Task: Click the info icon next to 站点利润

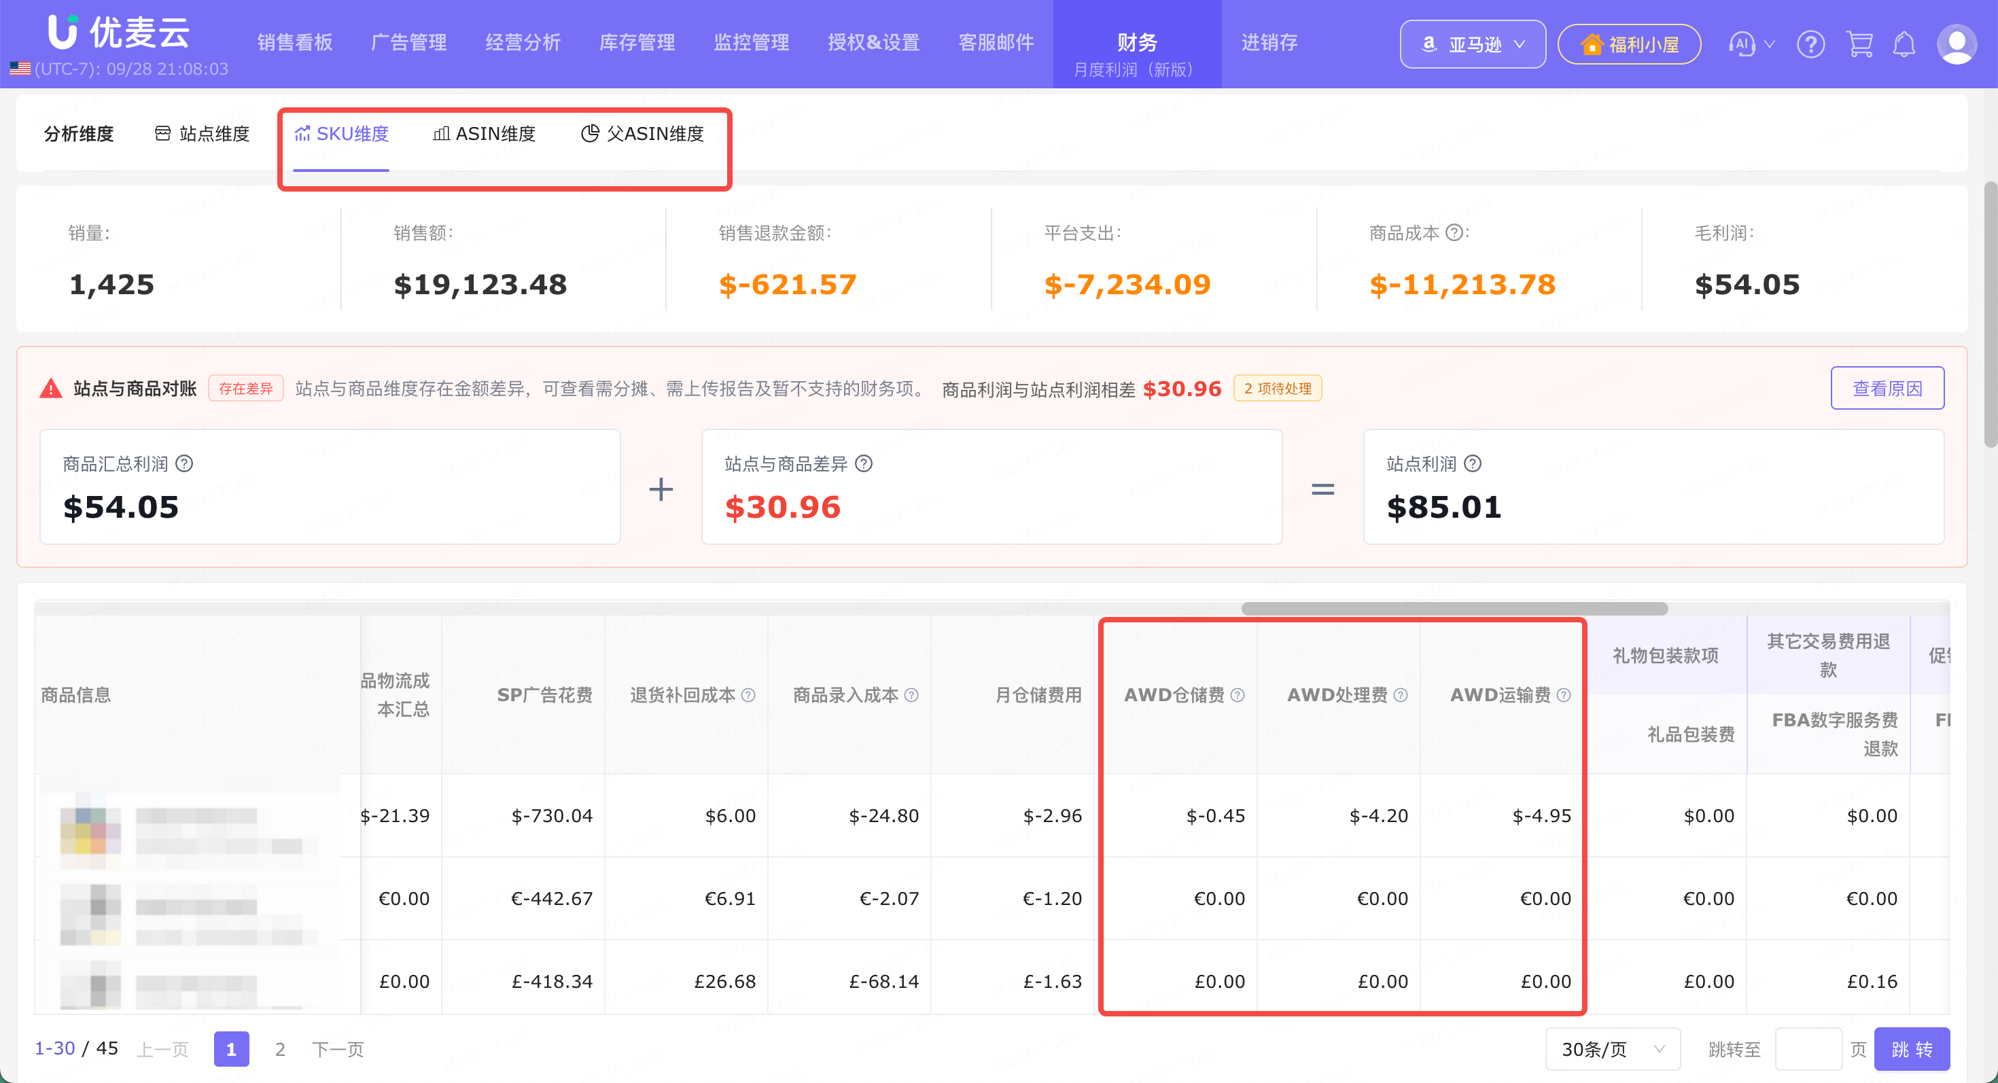Action: pos(1473,463)
